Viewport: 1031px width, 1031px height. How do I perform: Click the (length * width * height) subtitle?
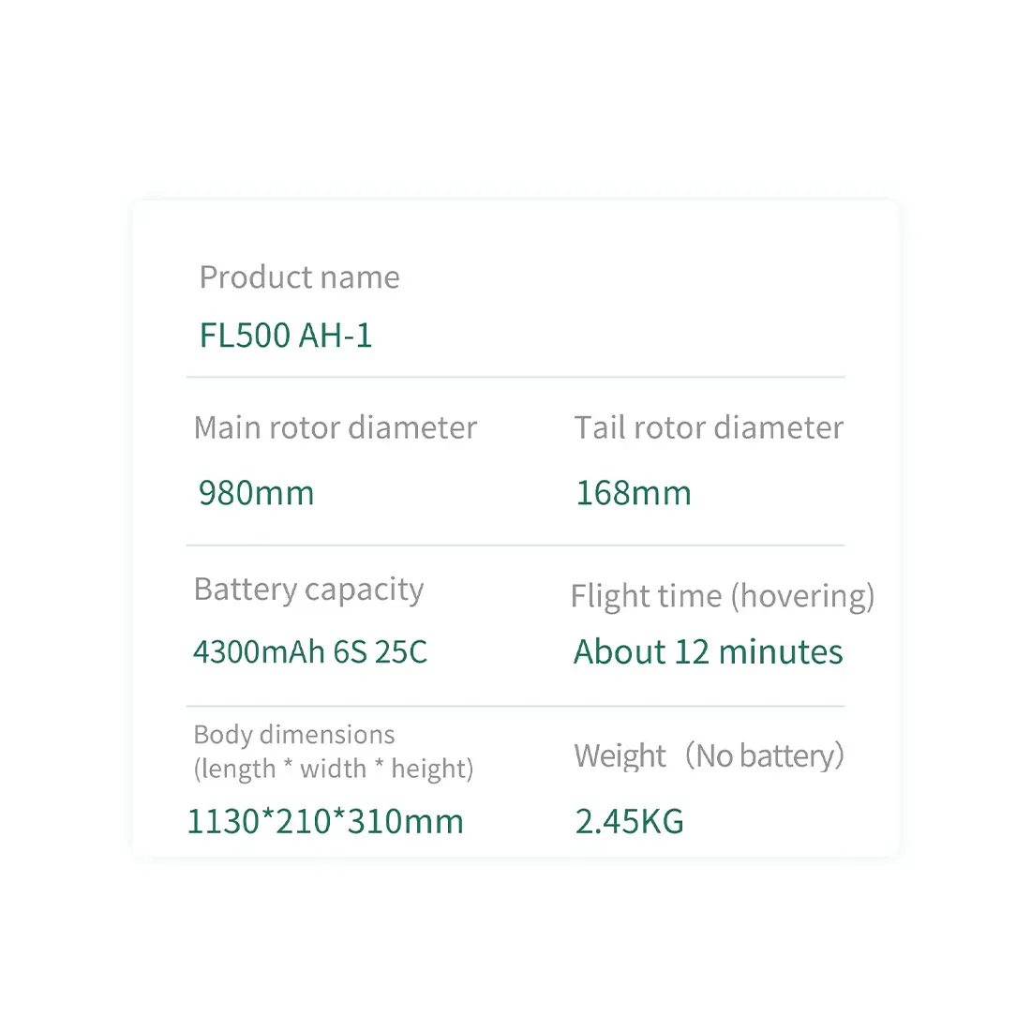(334, 769)
